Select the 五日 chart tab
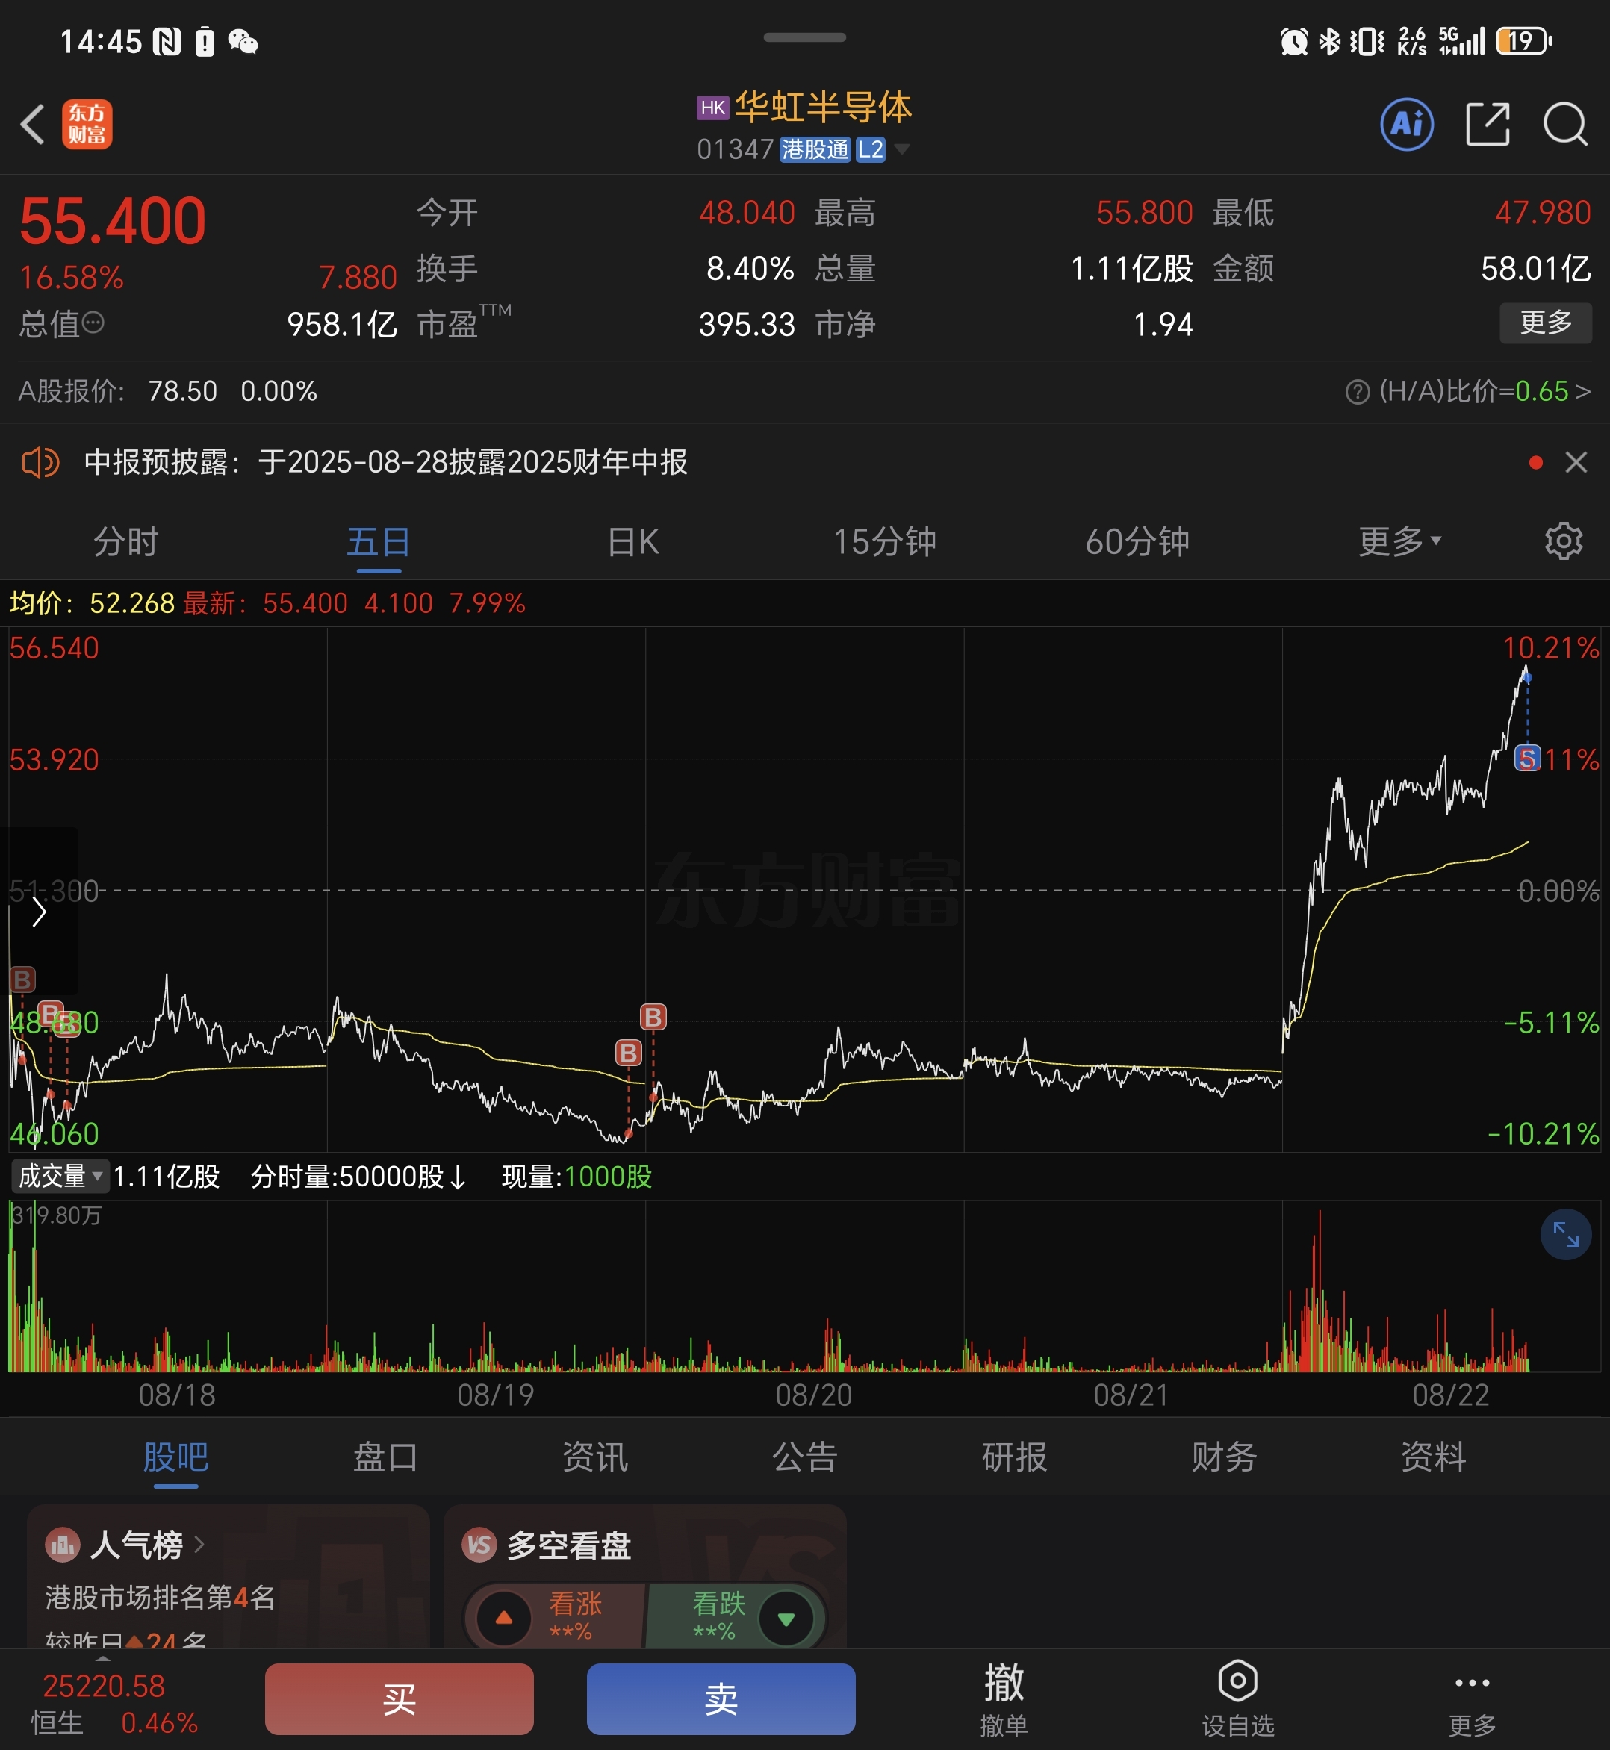The width and height of the screenshot is (1610, 1750). (379, 541)
